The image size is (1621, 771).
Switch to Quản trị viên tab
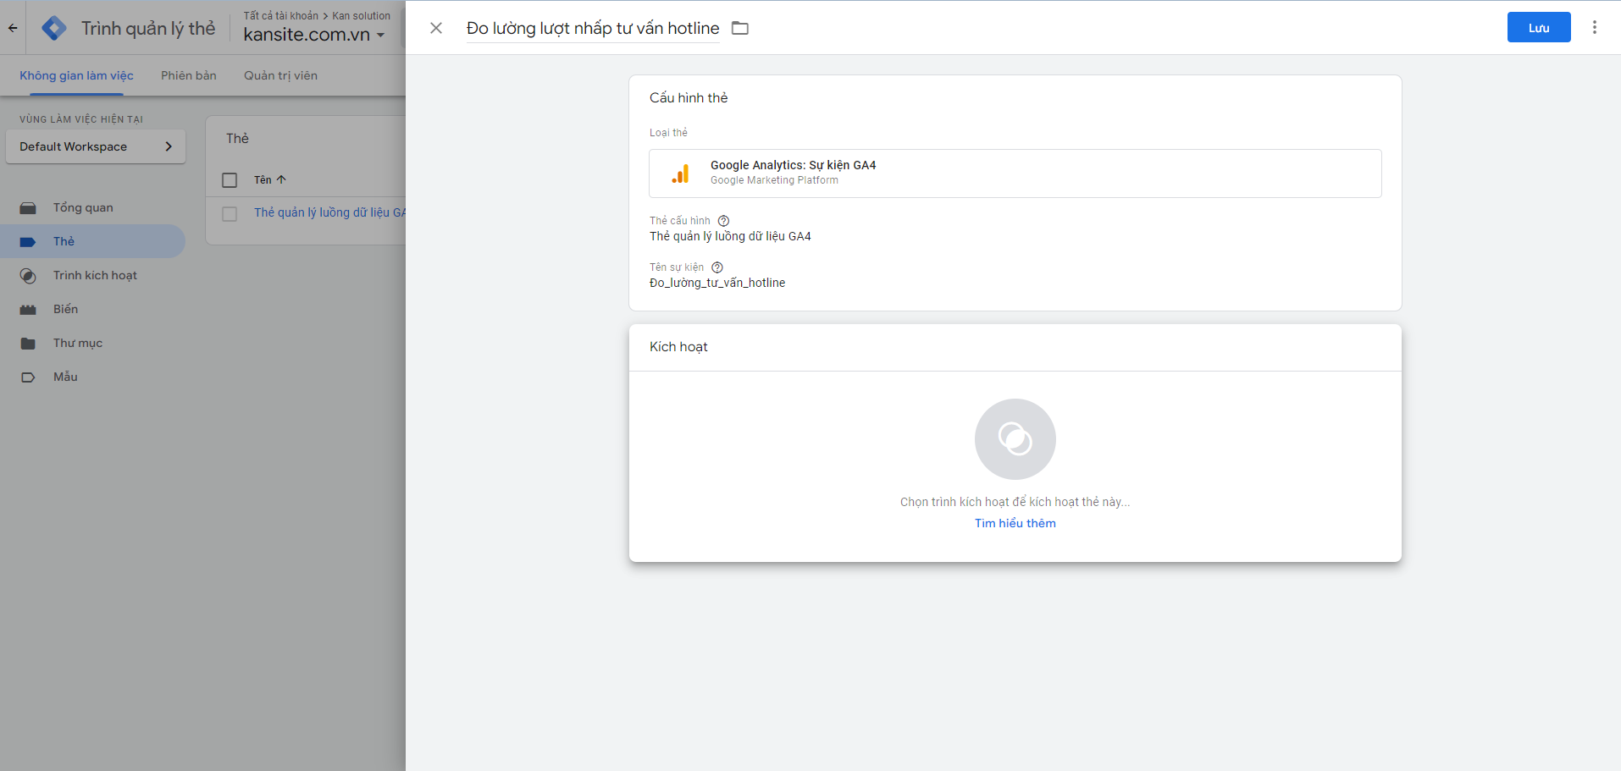pos(280,75)
